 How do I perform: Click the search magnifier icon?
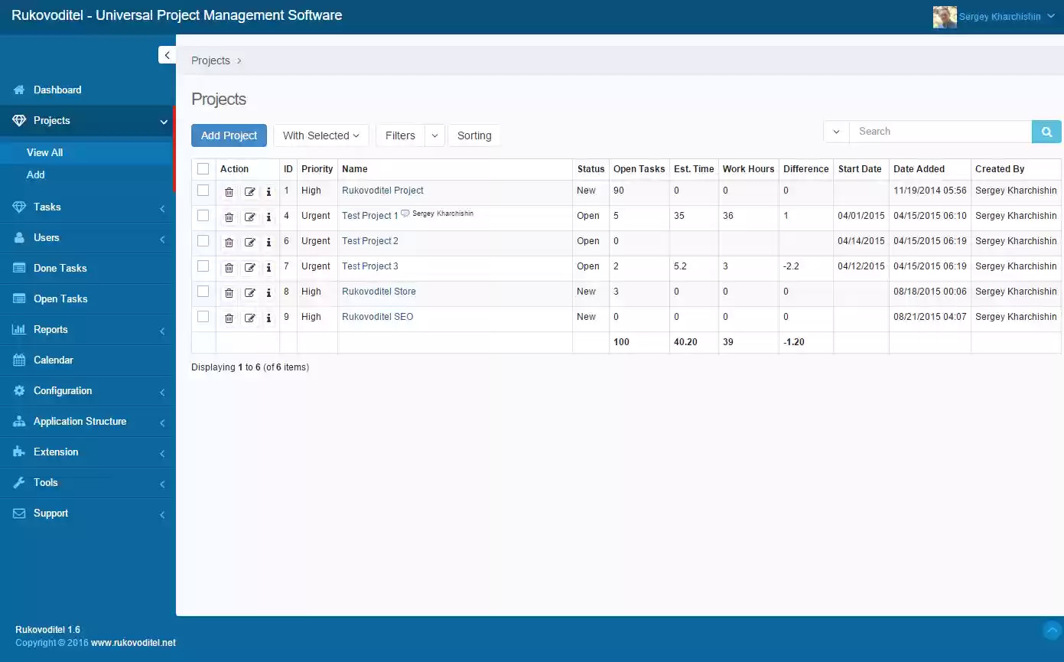click(1046, 131)
